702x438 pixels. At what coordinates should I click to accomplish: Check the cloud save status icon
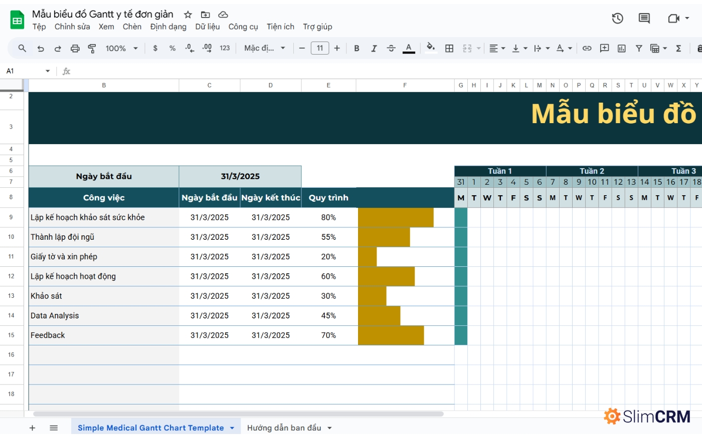click(223, 15)
